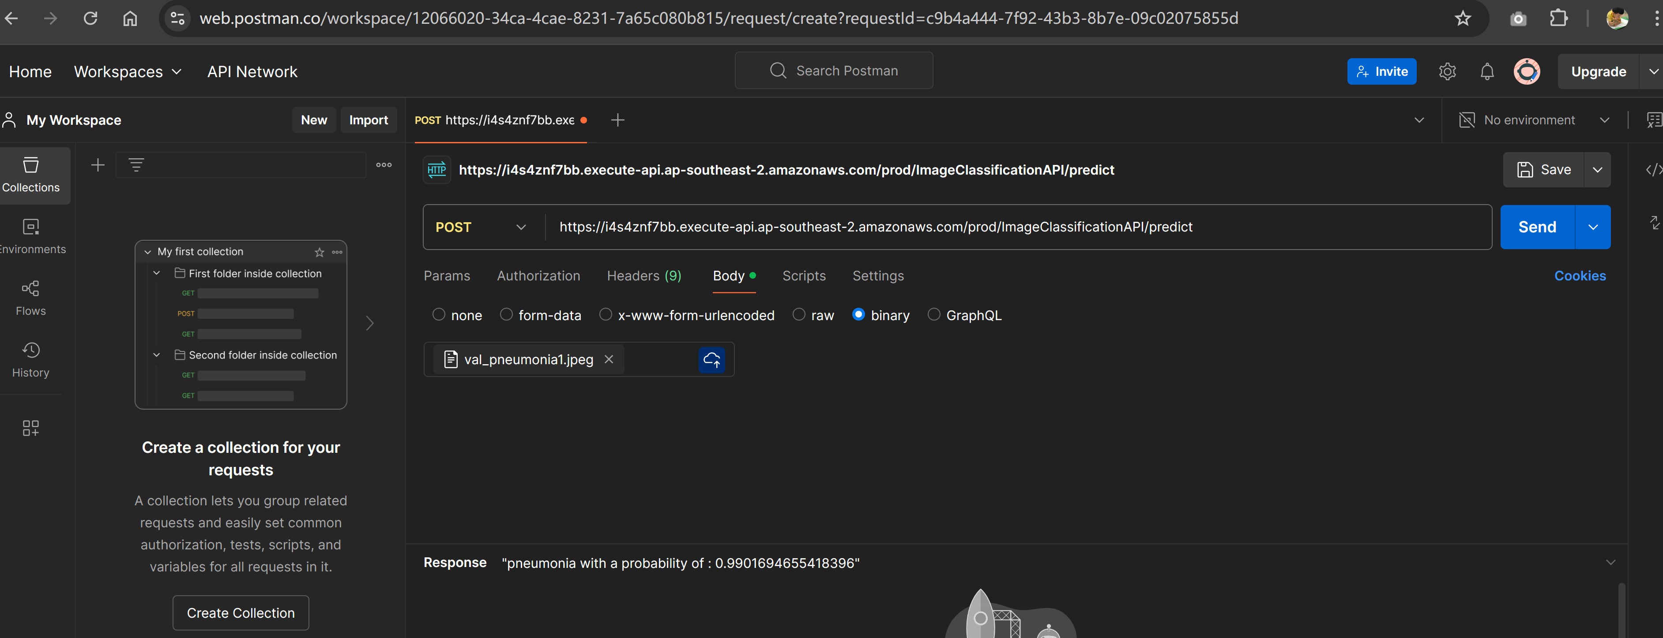Click the Save button
Viewport: 1663px width, 638px height.
click(1543, 170)
